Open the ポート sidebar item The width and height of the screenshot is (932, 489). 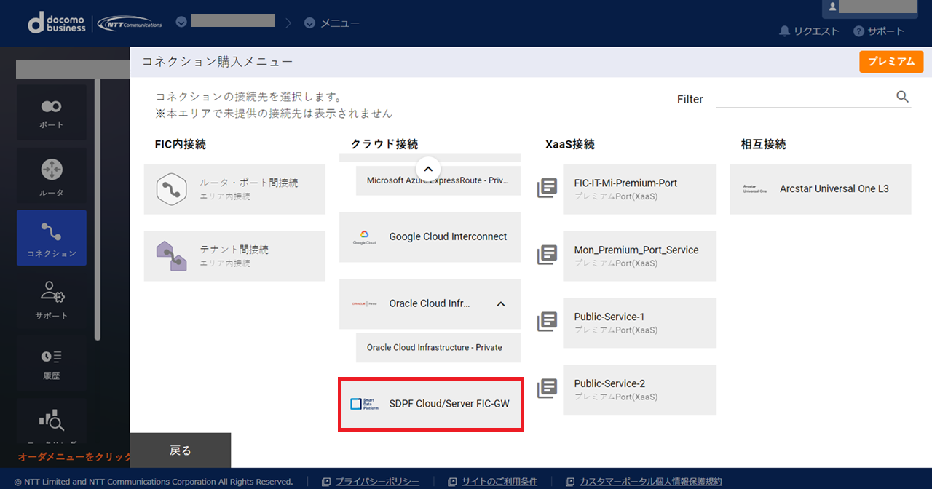click(x=51, y=112)
